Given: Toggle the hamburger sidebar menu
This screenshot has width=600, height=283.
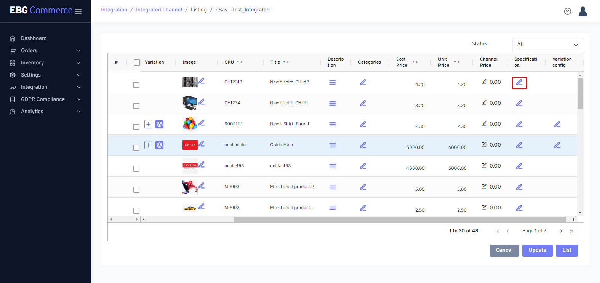Looking at the screenshot, I should point(78,11).
